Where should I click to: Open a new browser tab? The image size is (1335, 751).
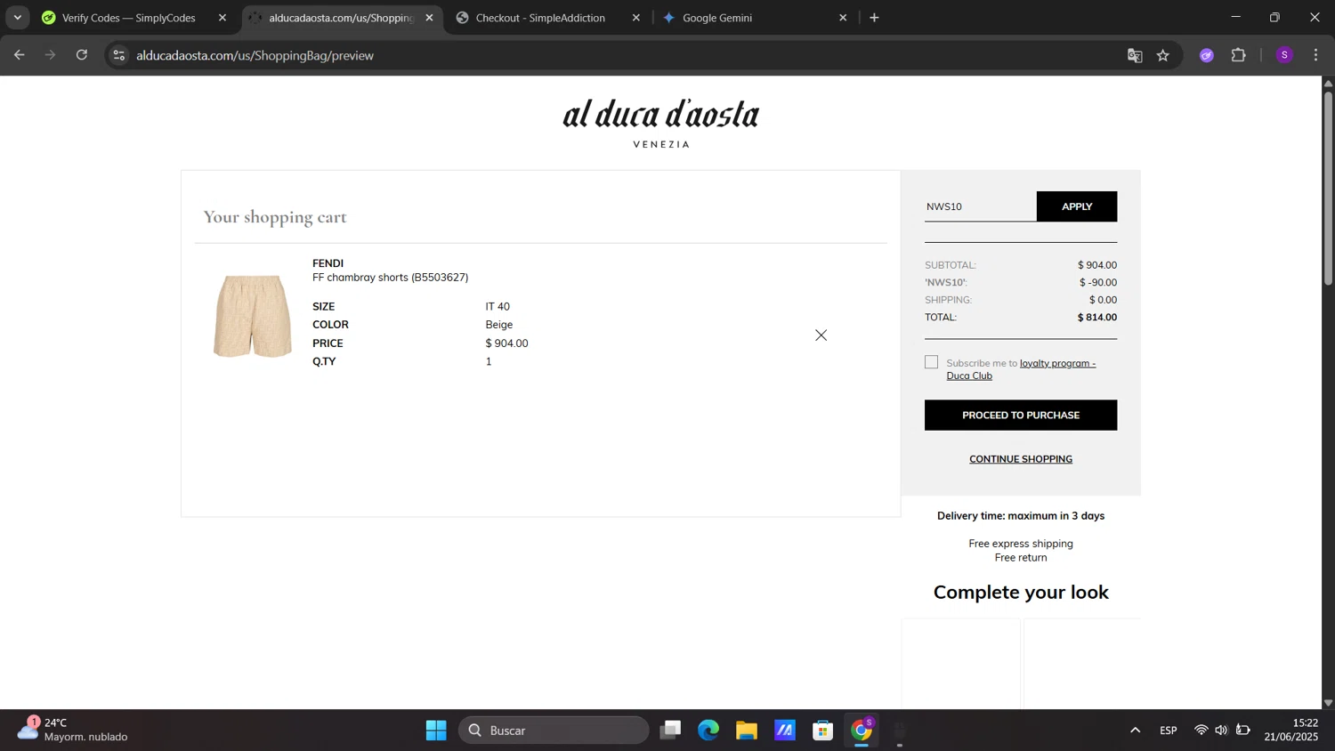click(x=874, y=18)
